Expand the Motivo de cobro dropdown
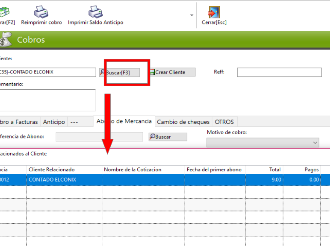 click(x=263, y=143)
